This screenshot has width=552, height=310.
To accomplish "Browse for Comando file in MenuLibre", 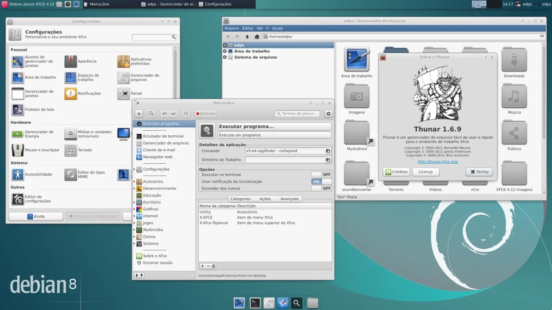I will tap(328, 151).
